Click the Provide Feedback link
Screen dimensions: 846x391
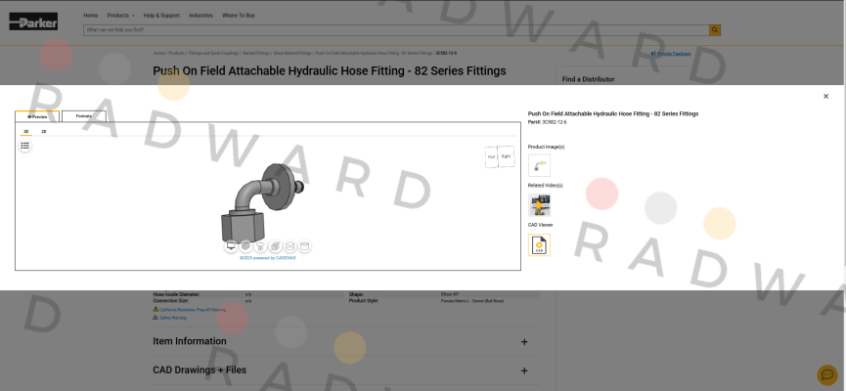[671, 54]
